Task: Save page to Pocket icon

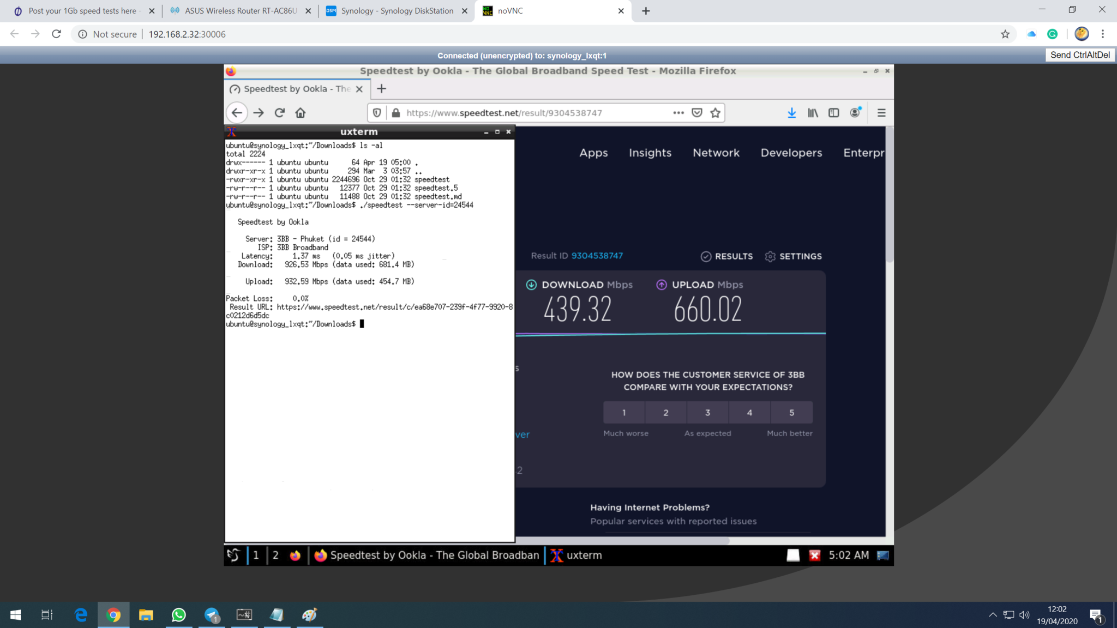Action: click(697, 113)
